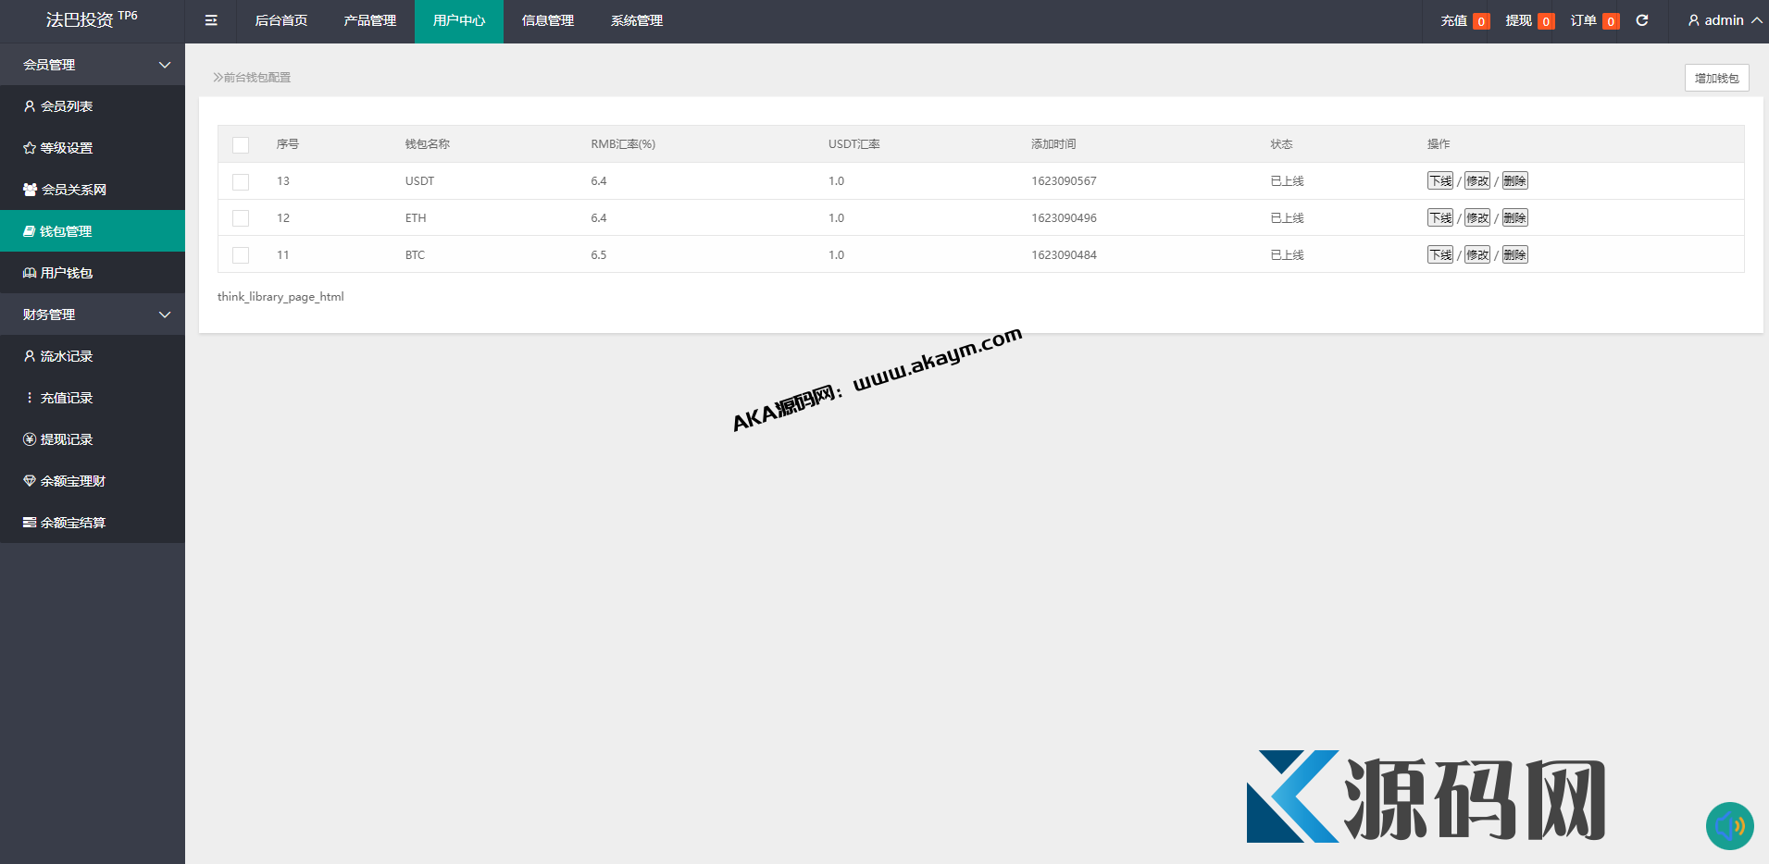Click the 充值 recharge notification badge
This screenshot has height=864, width=1769.
tap(1464, 20)
